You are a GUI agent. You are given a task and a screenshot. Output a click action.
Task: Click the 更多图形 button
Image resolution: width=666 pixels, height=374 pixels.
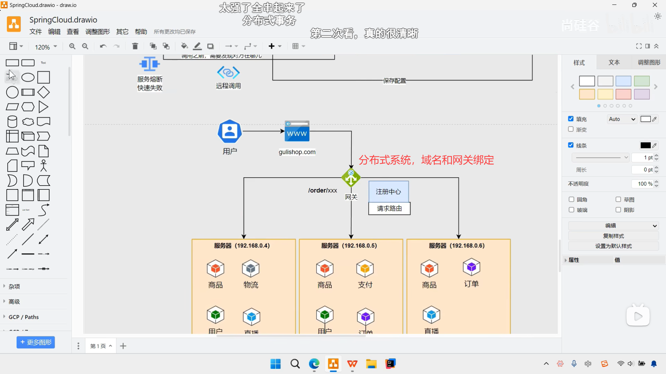coord(35,342)
